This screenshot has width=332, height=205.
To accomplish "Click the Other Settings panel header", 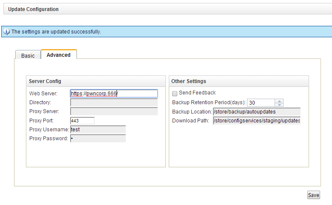I will (239, 81).
